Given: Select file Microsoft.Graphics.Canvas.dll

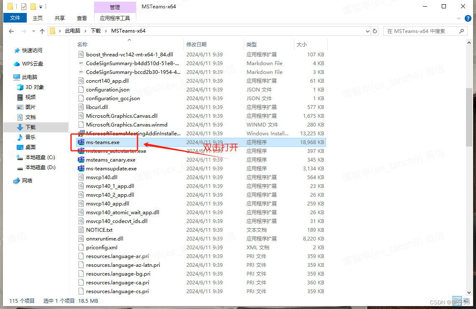Looking at the screenshot, I should click(122, 116).
